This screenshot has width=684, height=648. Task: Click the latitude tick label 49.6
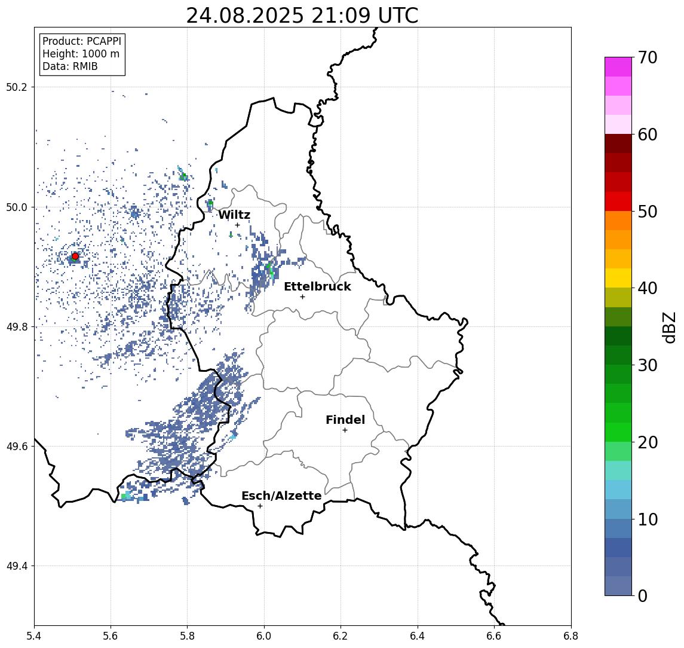pos(17,447)
